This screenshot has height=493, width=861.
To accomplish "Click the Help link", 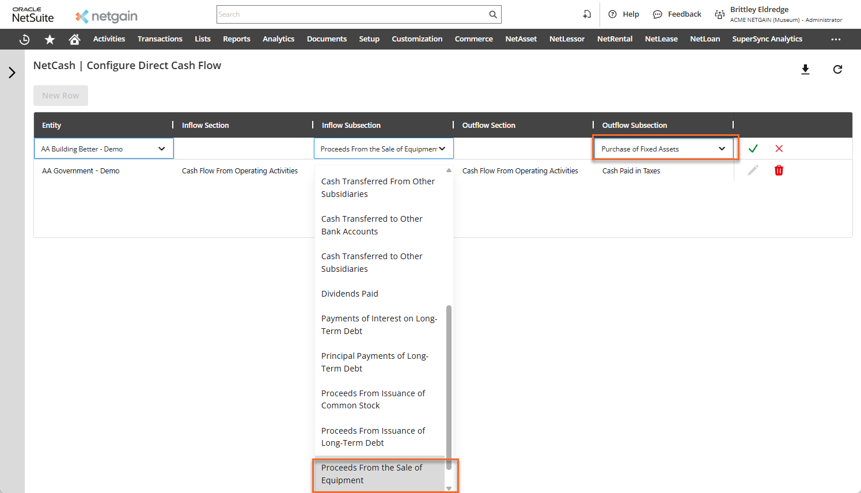I will coord(624,14).
